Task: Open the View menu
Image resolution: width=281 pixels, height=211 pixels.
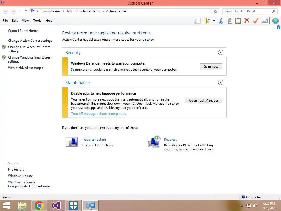Action: [25, 21]
